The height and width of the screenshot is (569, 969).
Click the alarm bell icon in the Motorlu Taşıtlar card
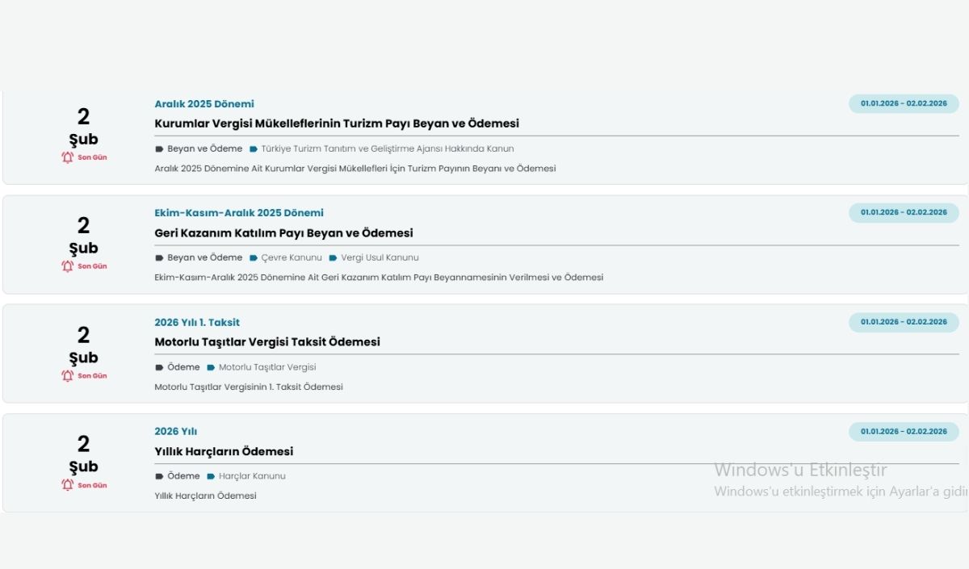[x=67, y=376]
